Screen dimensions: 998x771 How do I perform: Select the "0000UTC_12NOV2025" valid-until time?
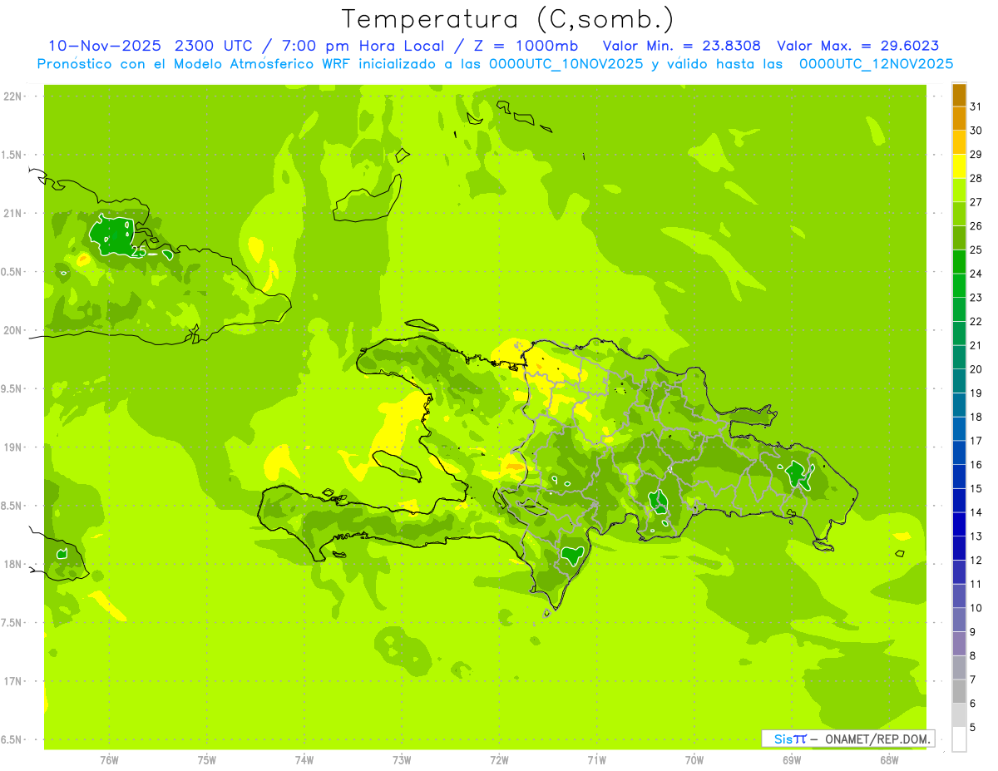tap(876, 64)
